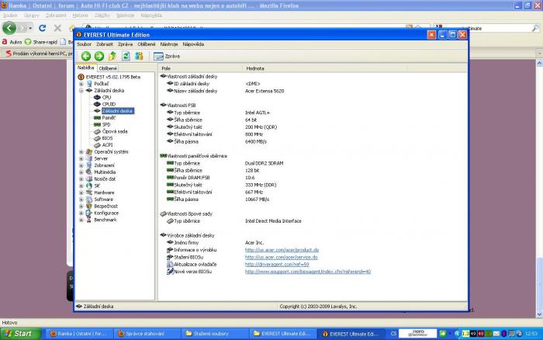Viewport: 543px width, 340px height.
Task: Click the green Forward arrow in EVEREST toolbar
Action: point(99,56)
